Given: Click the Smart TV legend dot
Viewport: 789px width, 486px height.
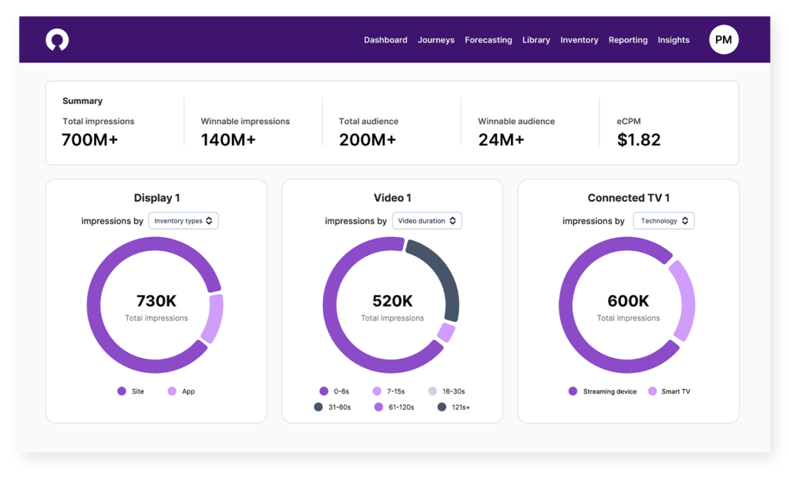Looking at the screenshot, I should (652, 391).
